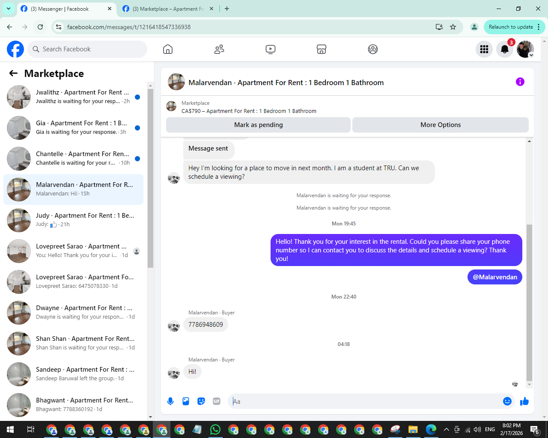
Task: Click Relaunch to update button
Action: click(x=510, y=27)
